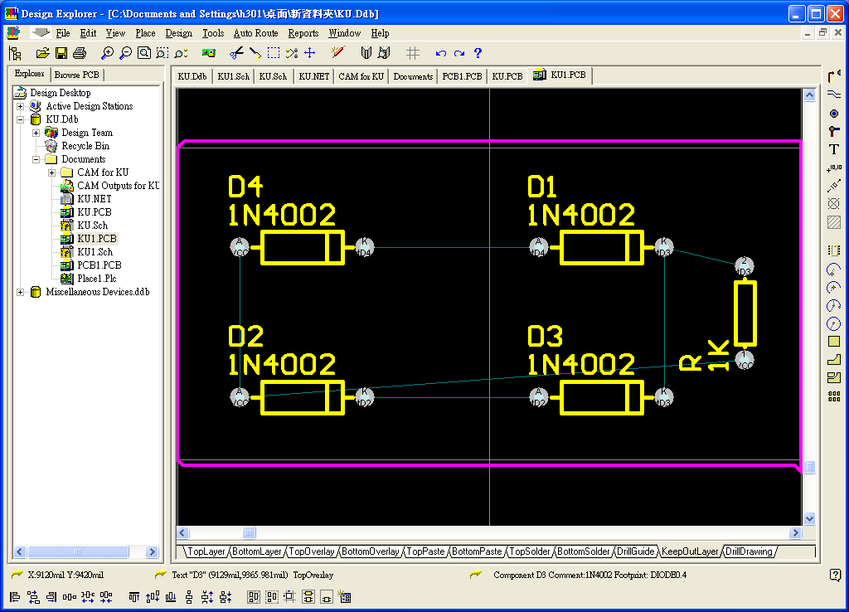Toggle the snap grid icon in toolbar

(412, 53)
